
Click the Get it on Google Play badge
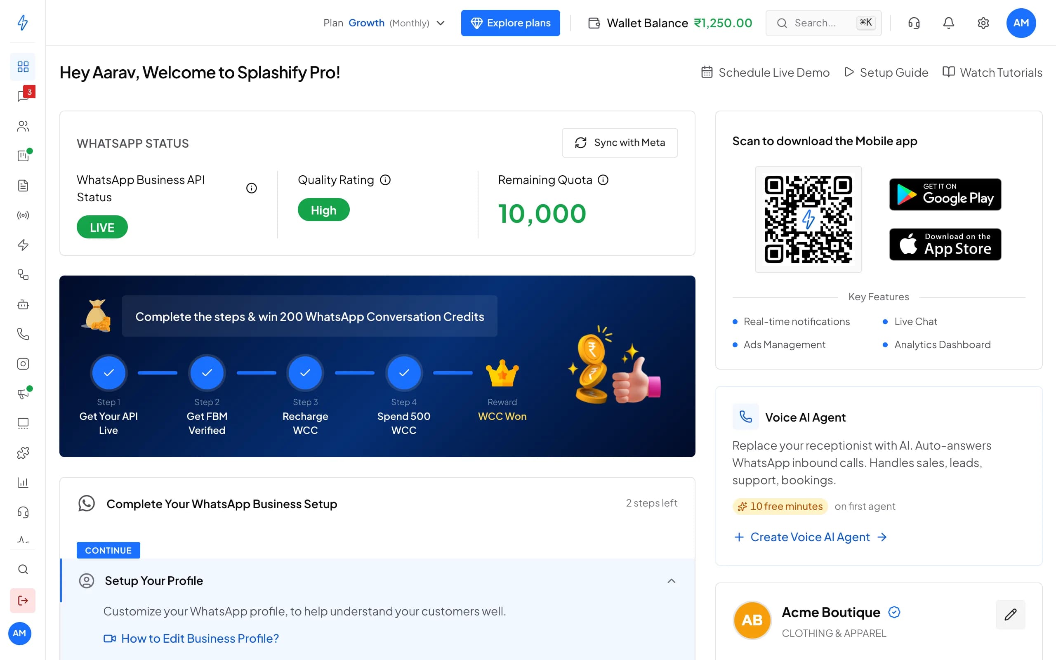click(x=945, y=194)
